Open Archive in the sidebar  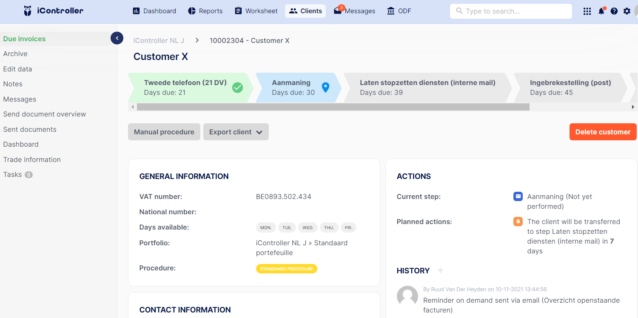[15, 54]
